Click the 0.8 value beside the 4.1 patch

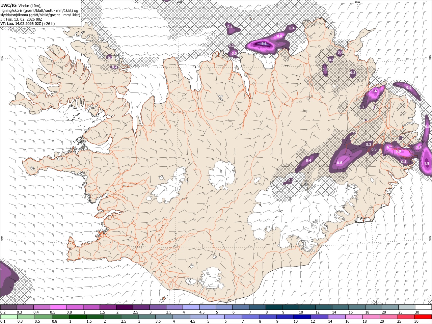(279, 36)
